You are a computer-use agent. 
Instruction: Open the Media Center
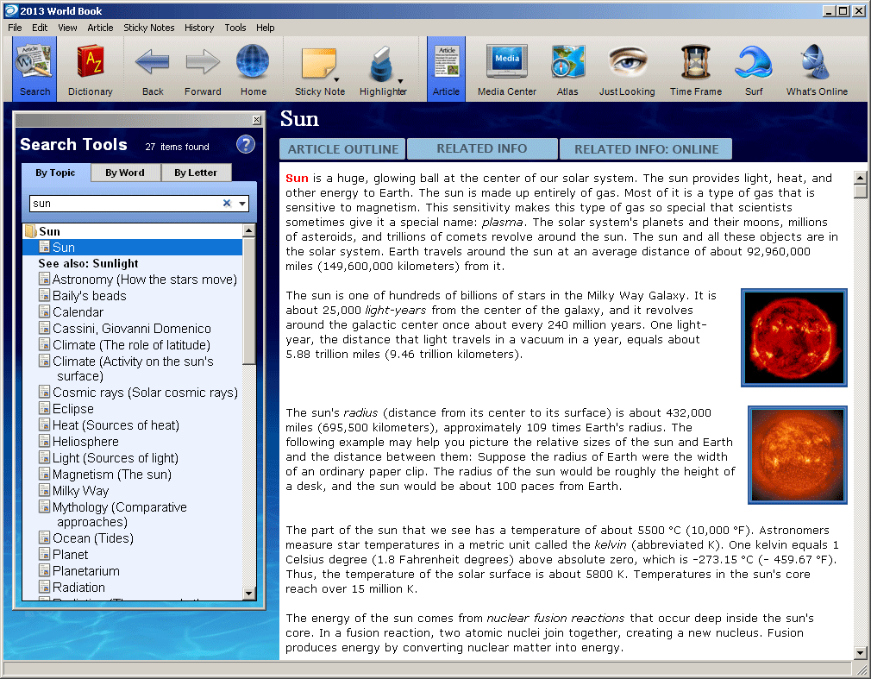click(506, 70)
